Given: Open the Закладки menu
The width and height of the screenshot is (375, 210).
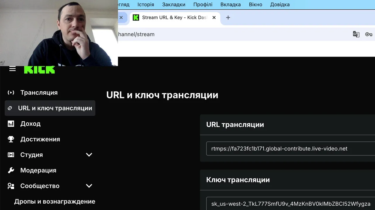Looking at the screenshot, I should pos(174,4).
